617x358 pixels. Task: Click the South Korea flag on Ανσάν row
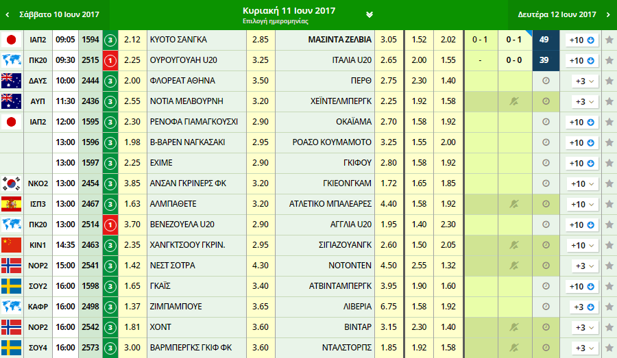pos(11,183)
